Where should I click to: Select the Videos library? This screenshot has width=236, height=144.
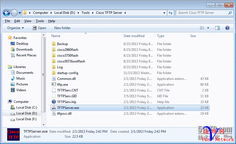click(x=21, y=90)
